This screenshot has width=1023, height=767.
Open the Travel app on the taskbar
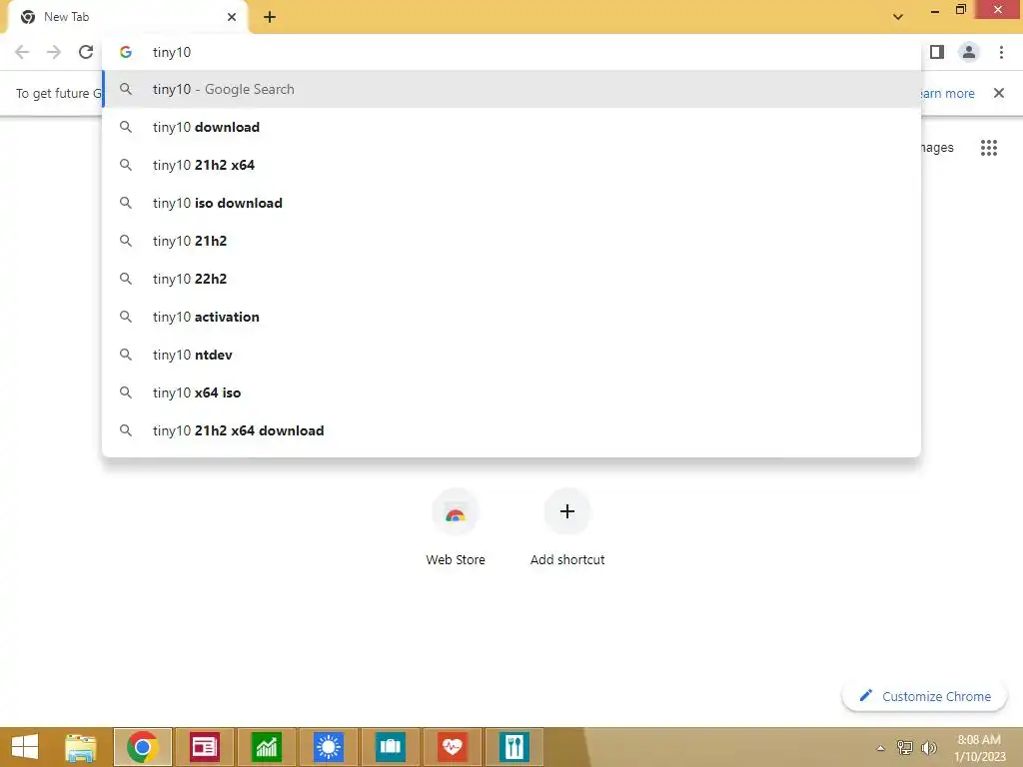click(391, 747)
